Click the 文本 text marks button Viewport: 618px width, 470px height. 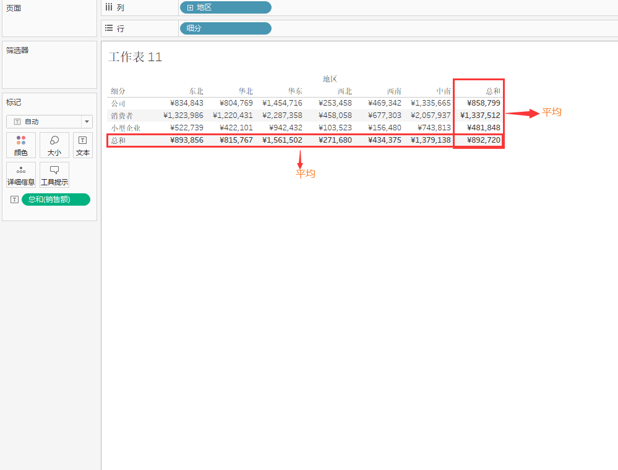(x=83, y=145)
